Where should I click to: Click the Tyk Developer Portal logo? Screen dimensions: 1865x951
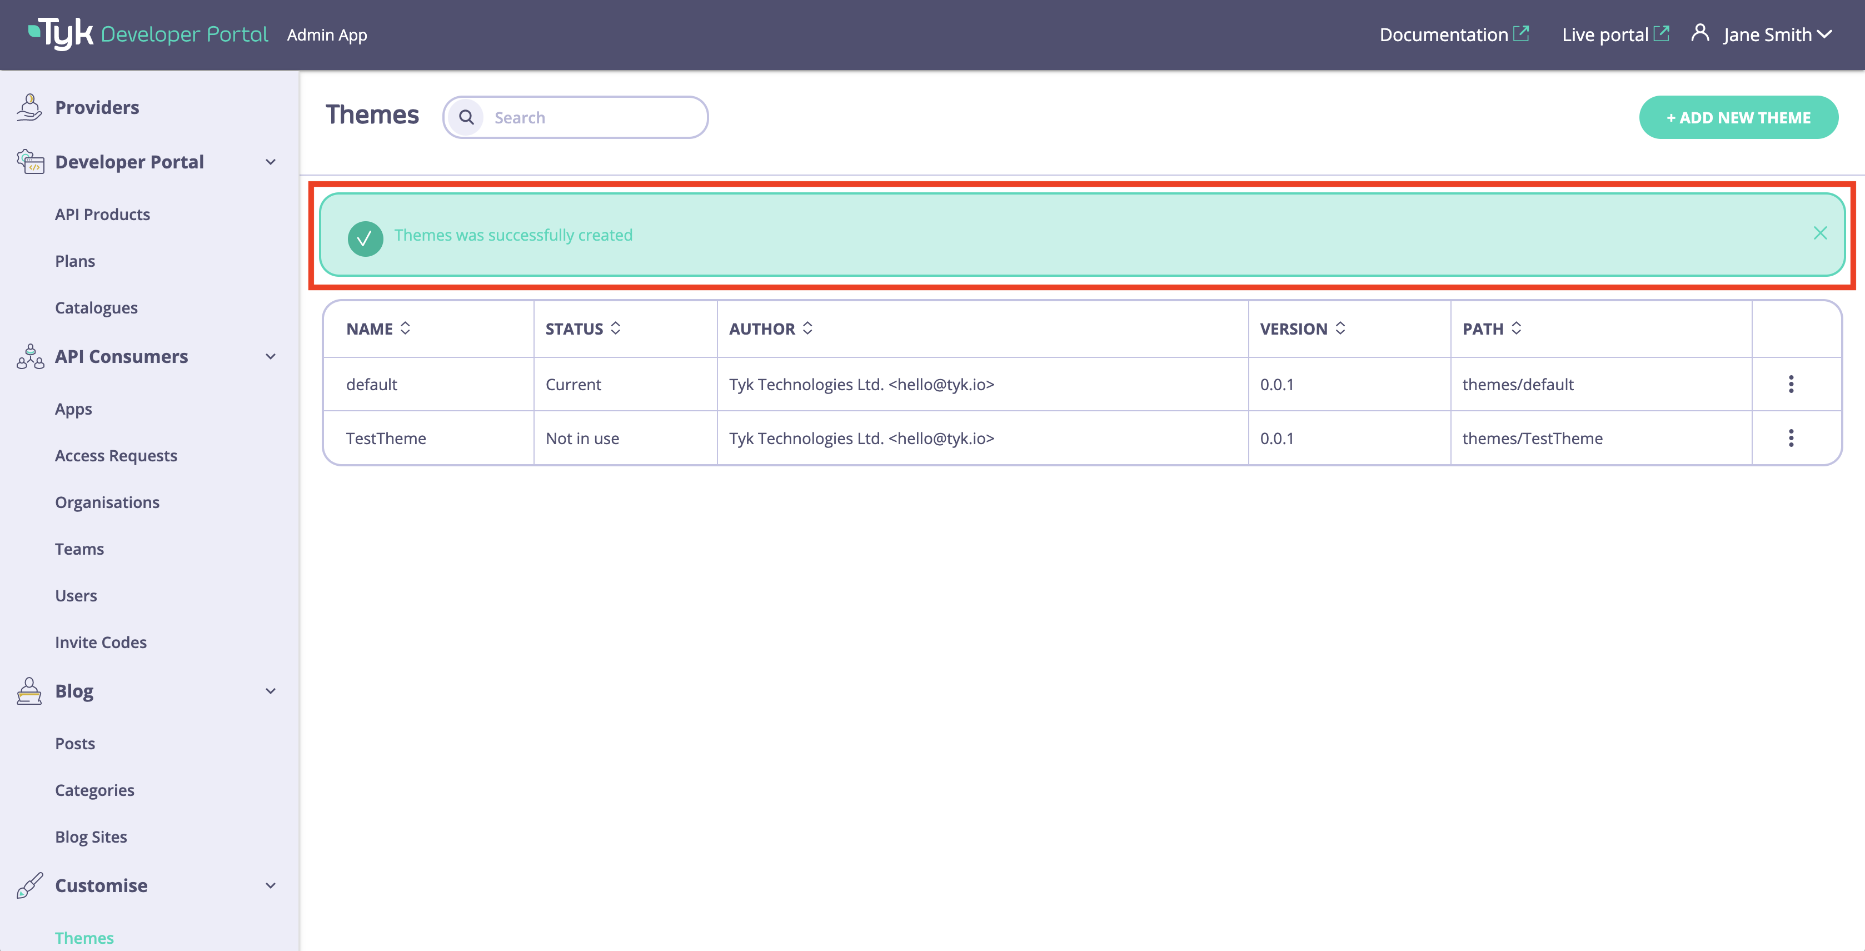coord(148,34)
